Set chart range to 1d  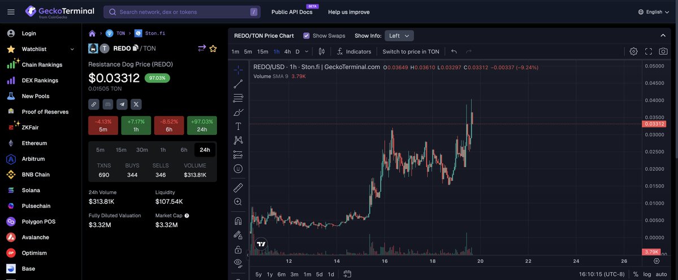pos(331,274)
